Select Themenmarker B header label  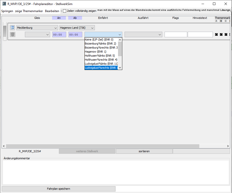click(x=221, y=21)
